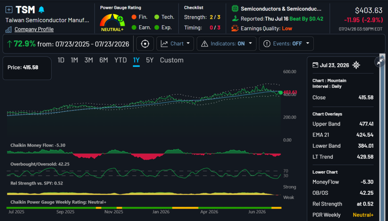Click the PGR Weekly Neutral+ value

(x=363, y=215)
